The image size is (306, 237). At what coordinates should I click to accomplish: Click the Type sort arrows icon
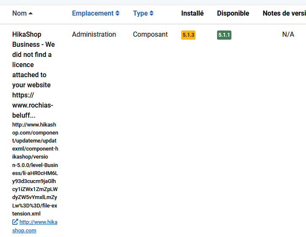pos(151,13)
